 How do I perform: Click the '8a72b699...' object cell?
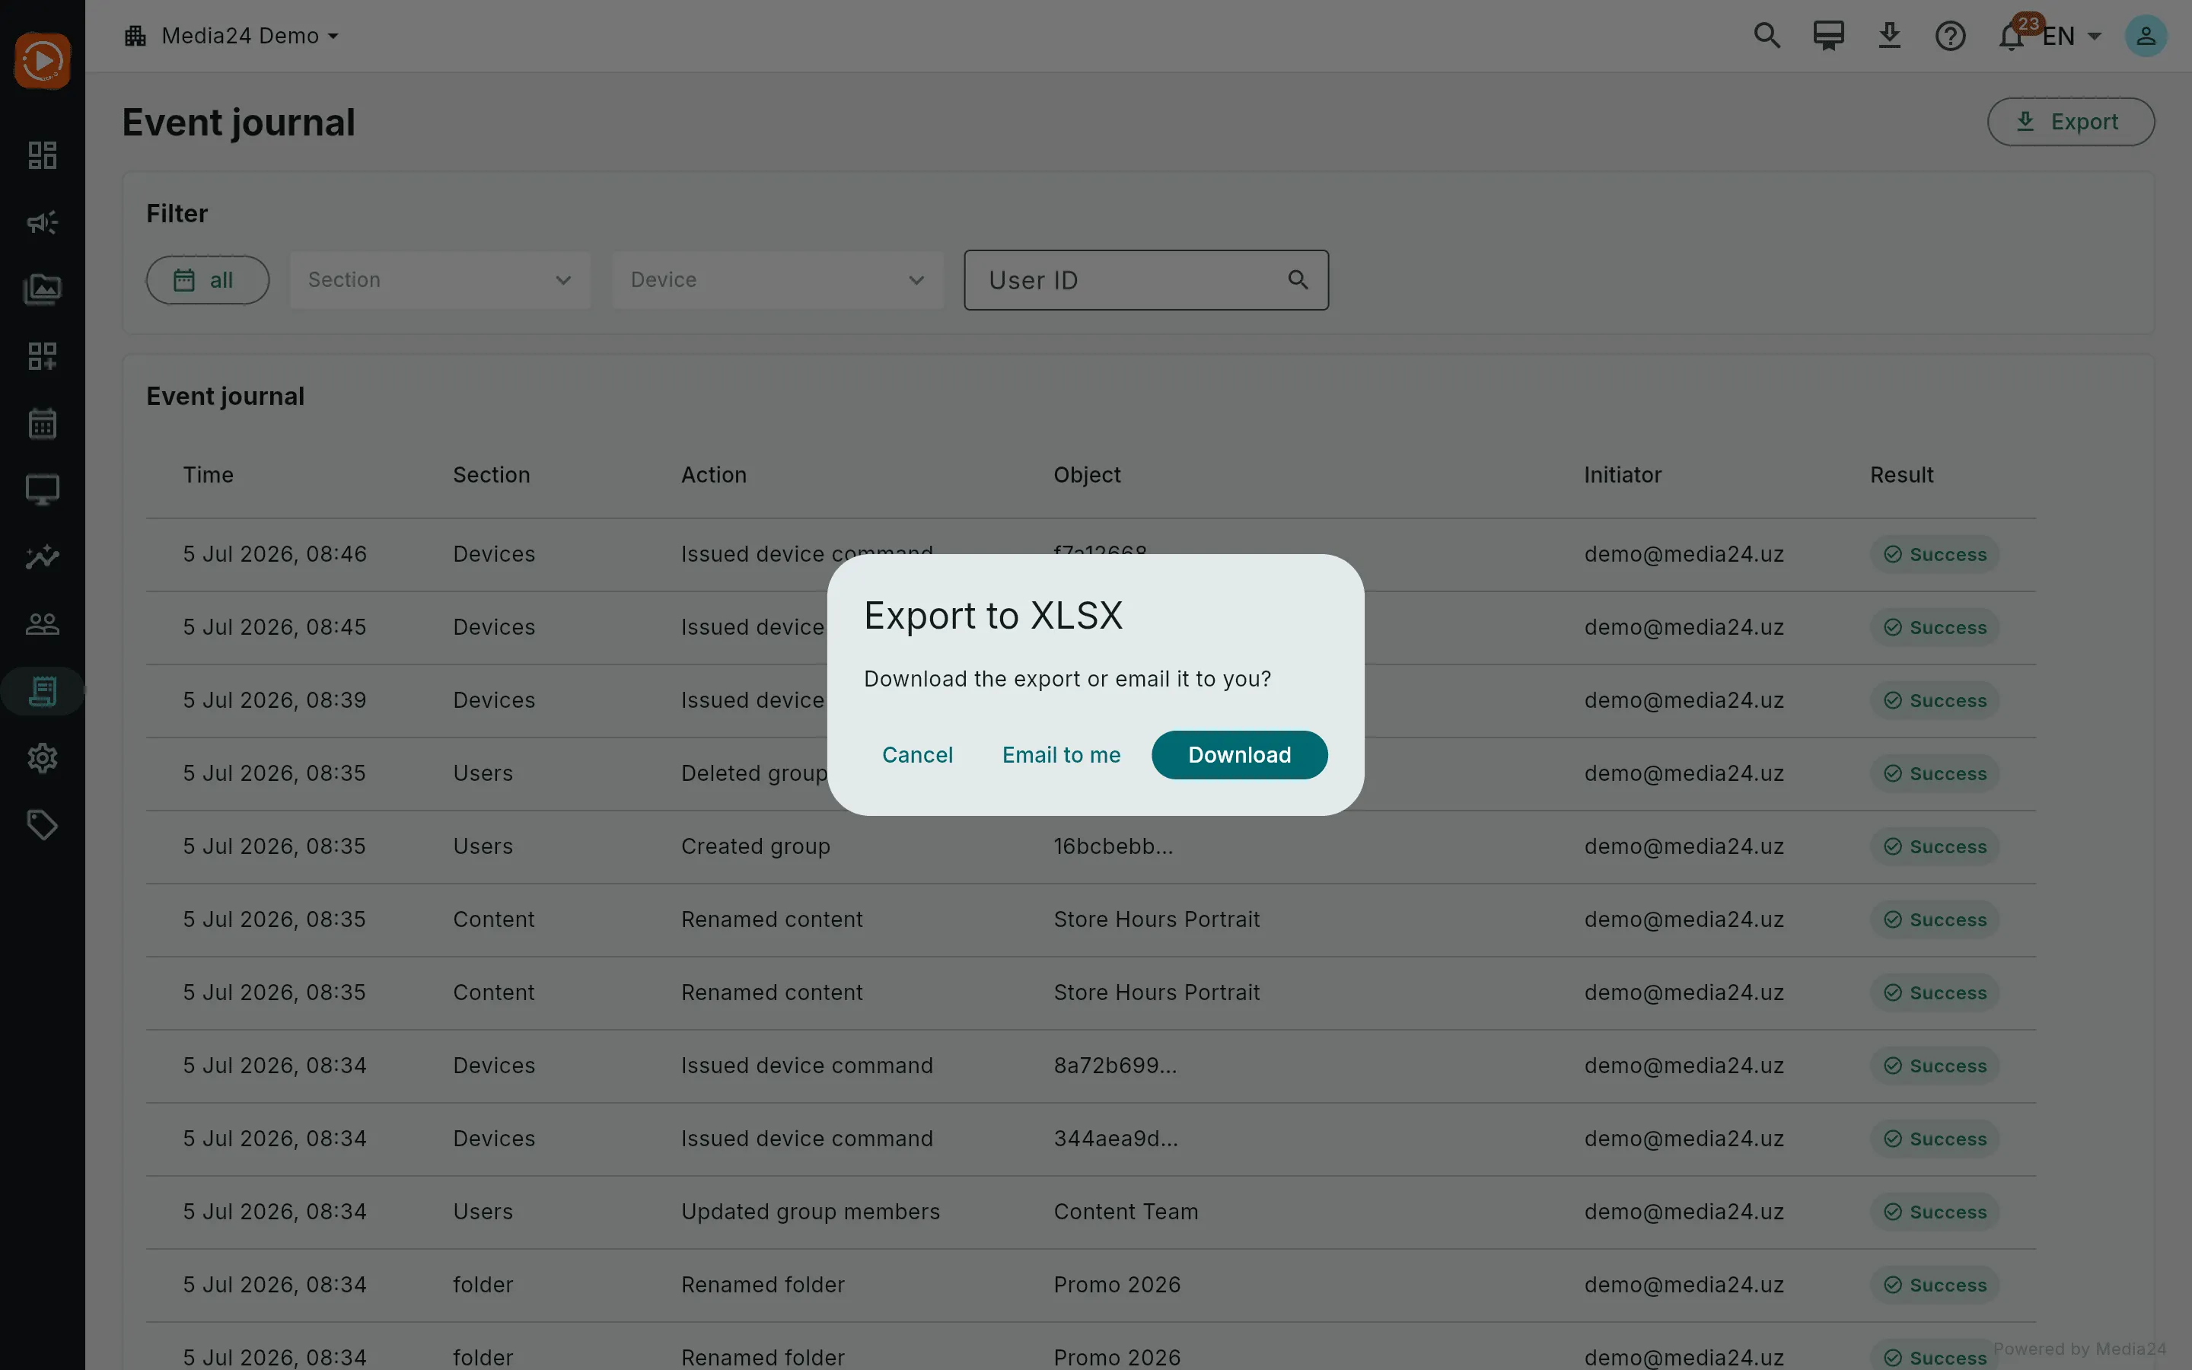click(x=1115, y=1066)
